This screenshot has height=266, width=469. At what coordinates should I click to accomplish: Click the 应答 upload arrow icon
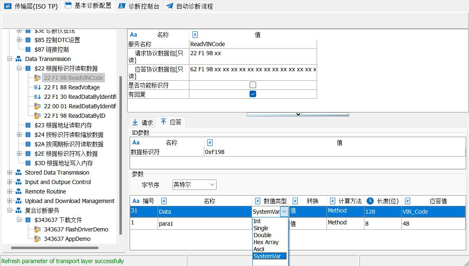click(163, 122)
